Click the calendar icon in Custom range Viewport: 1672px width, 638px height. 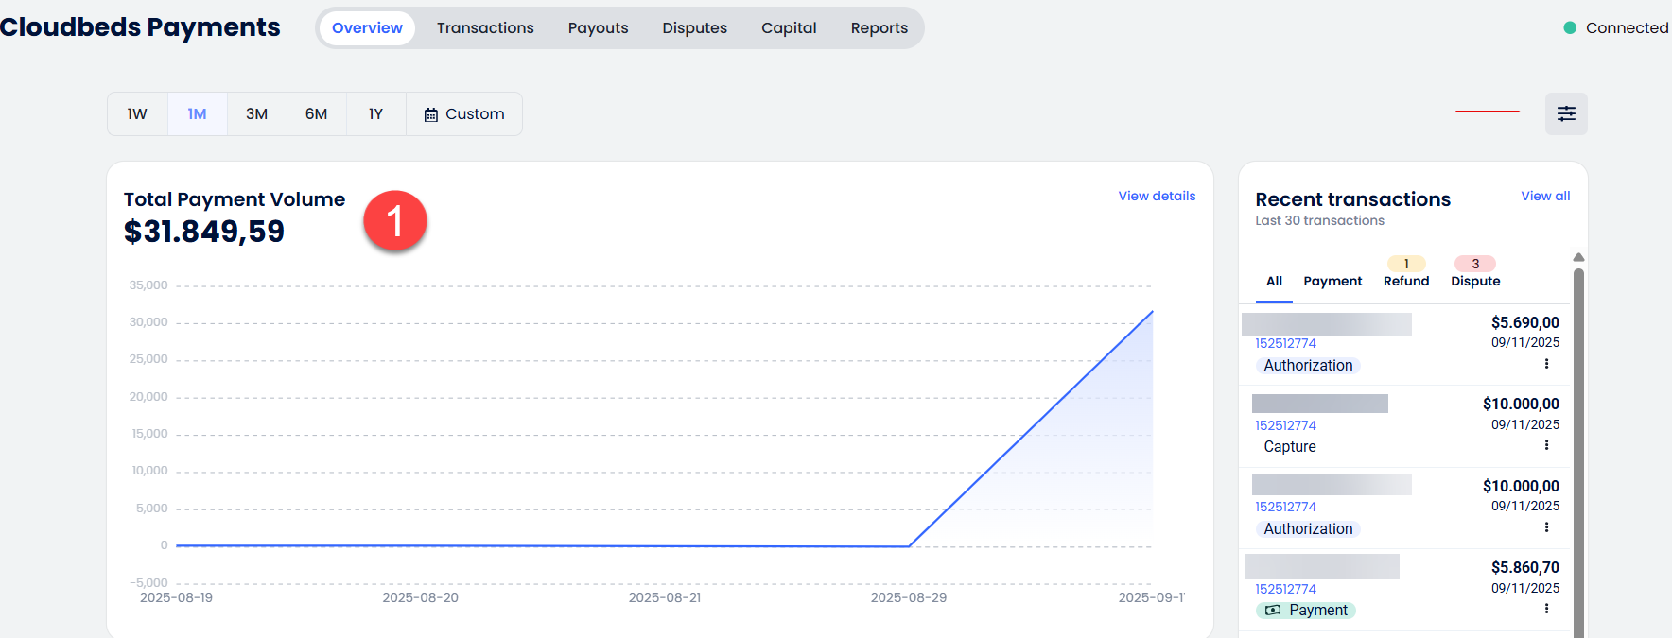click(x=431, y=114)
